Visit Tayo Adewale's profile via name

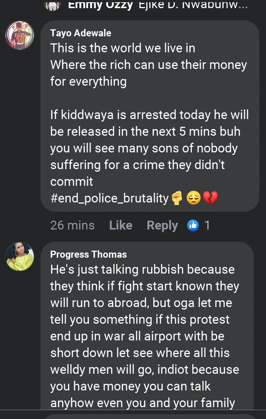[81, 33]
